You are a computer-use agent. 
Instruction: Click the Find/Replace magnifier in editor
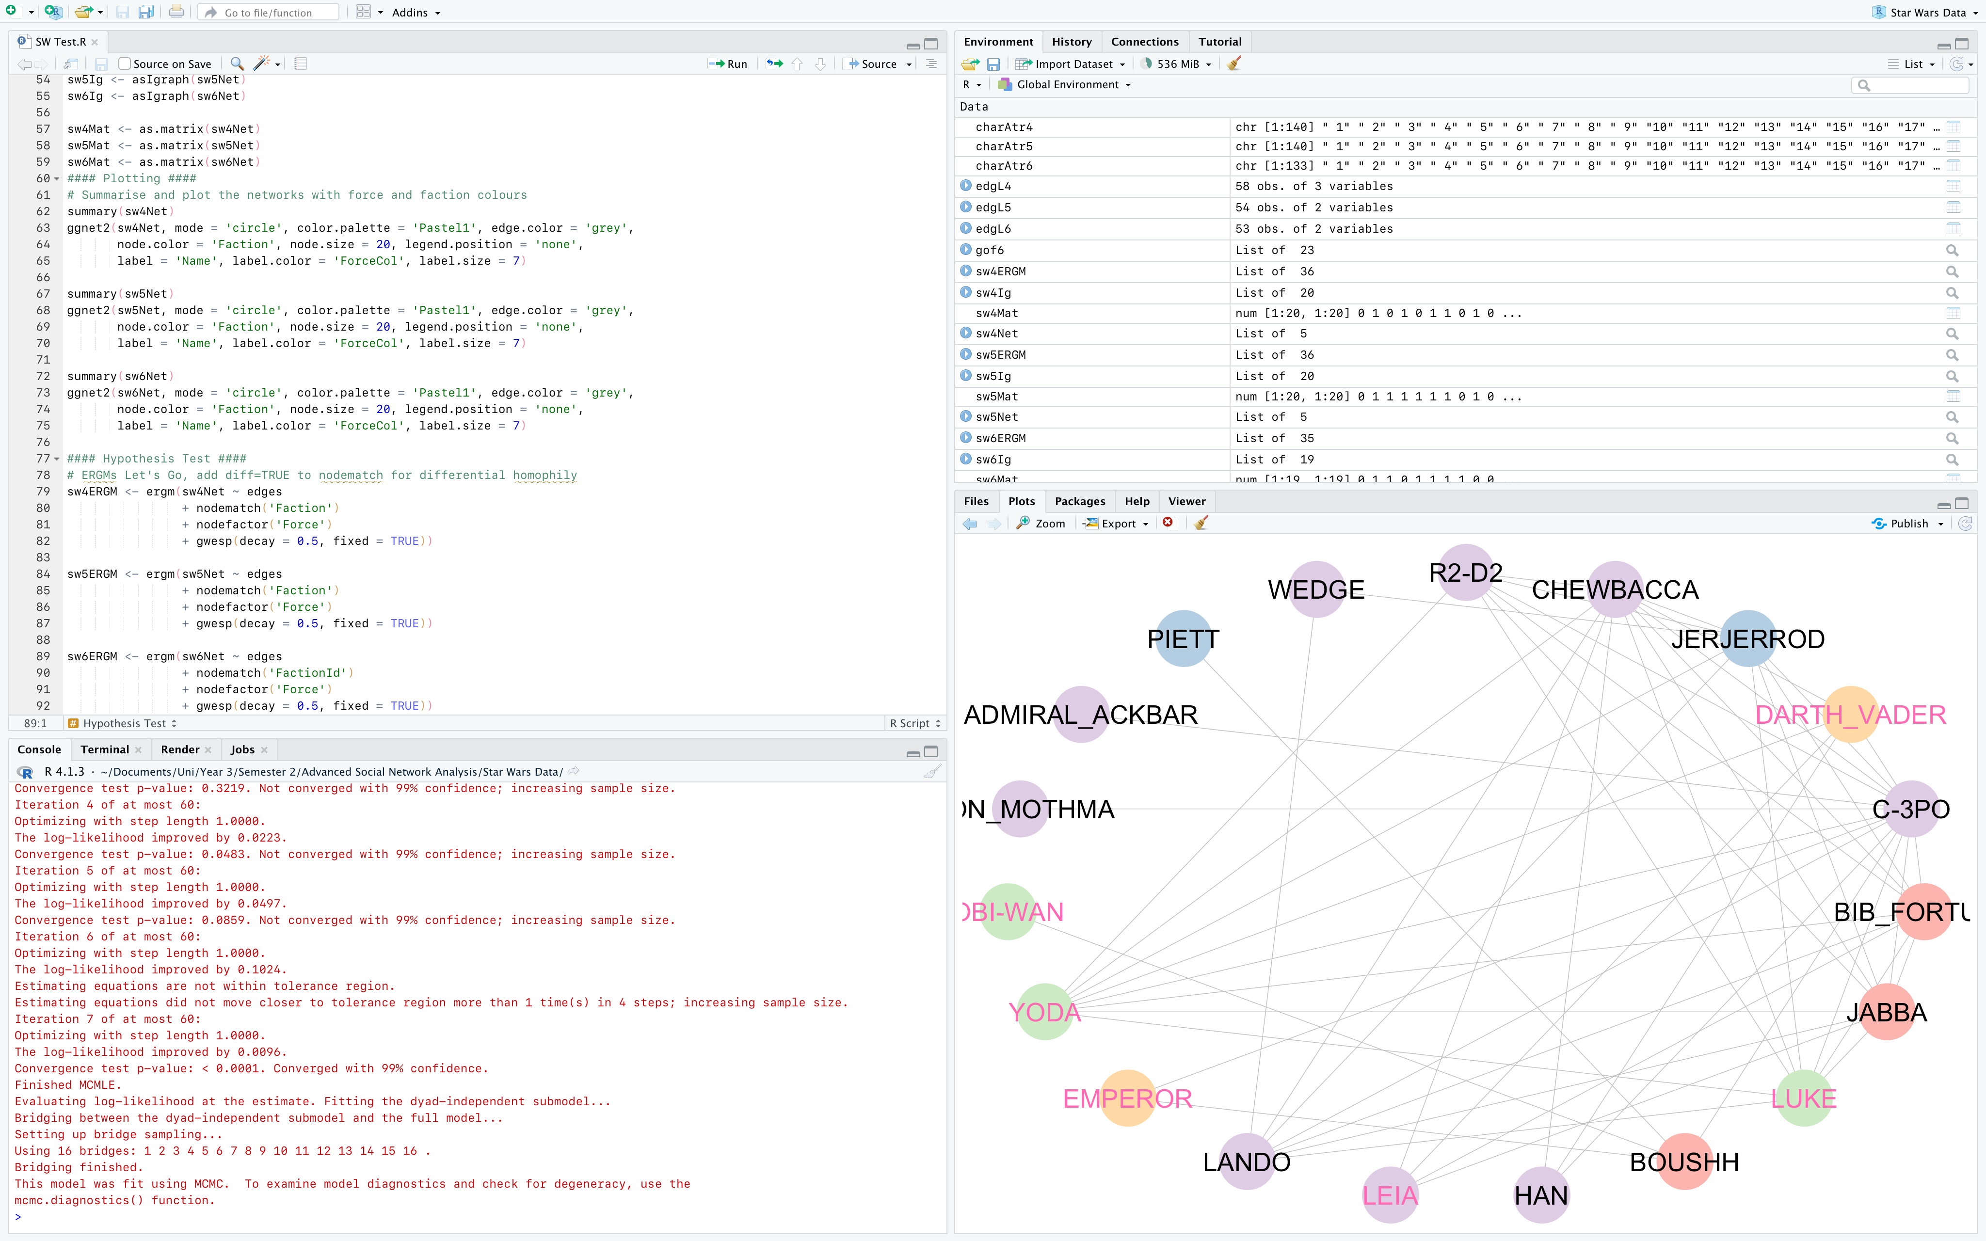tap(237, 64)
